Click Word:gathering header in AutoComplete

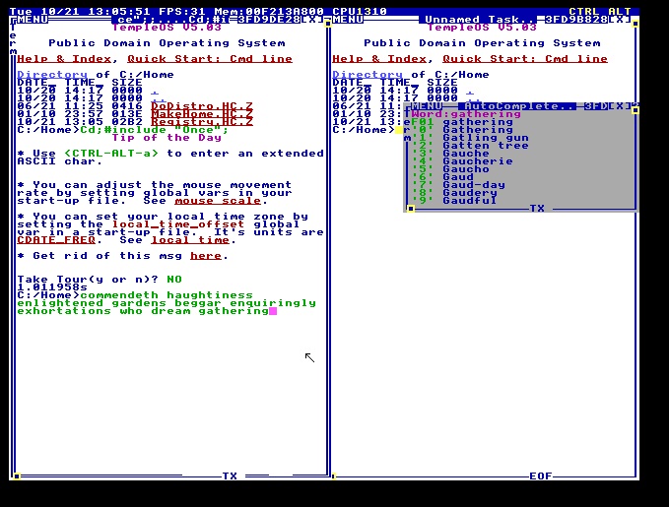(466, 114)
